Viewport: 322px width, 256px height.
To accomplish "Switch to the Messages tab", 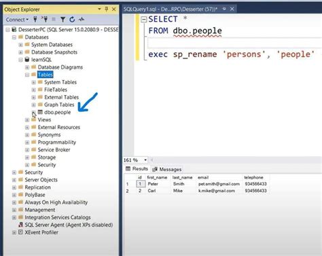I will [167, 169].
